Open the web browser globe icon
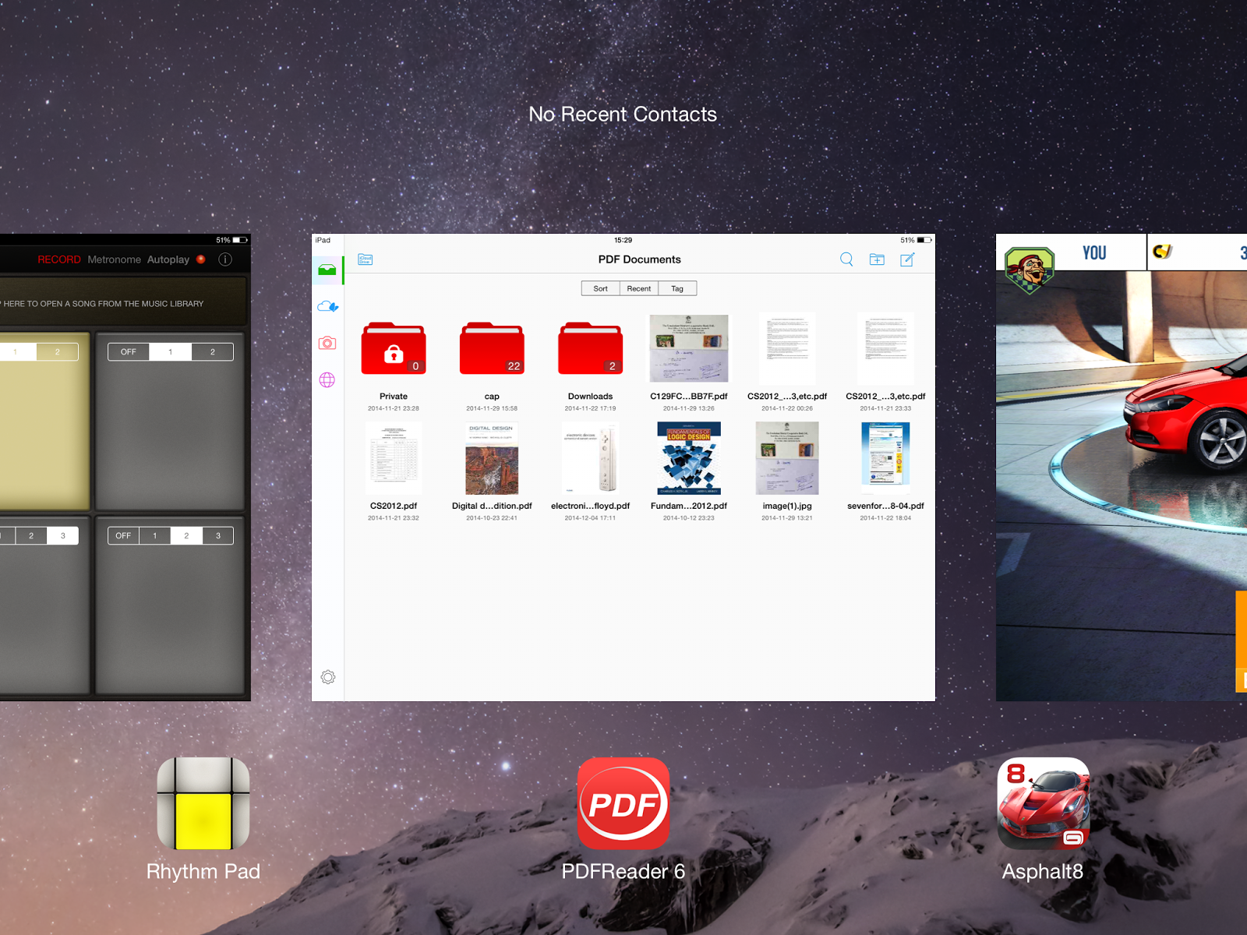Screen dimensions: 1247x935 (x=327, y=380)
